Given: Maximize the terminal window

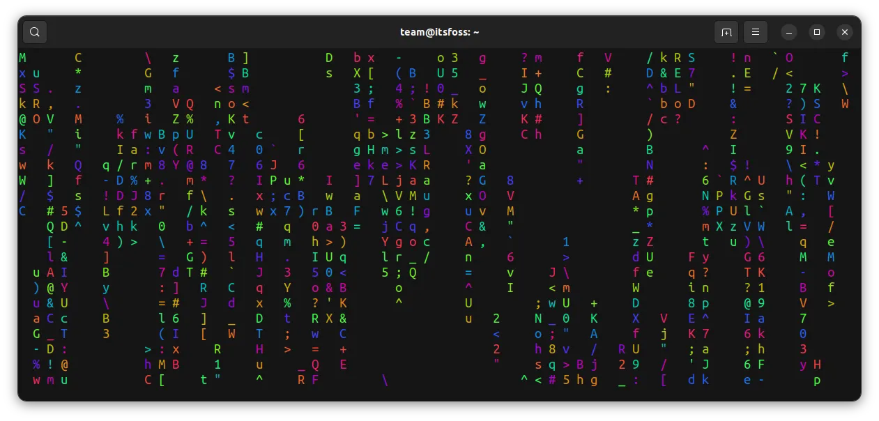Looking at the screenshot, I should pyautogui.click(x=816, y=32).
